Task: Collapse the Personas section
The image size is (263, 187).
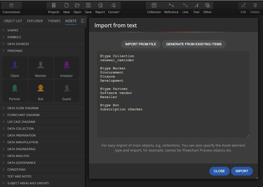Action: click(42, 51)
